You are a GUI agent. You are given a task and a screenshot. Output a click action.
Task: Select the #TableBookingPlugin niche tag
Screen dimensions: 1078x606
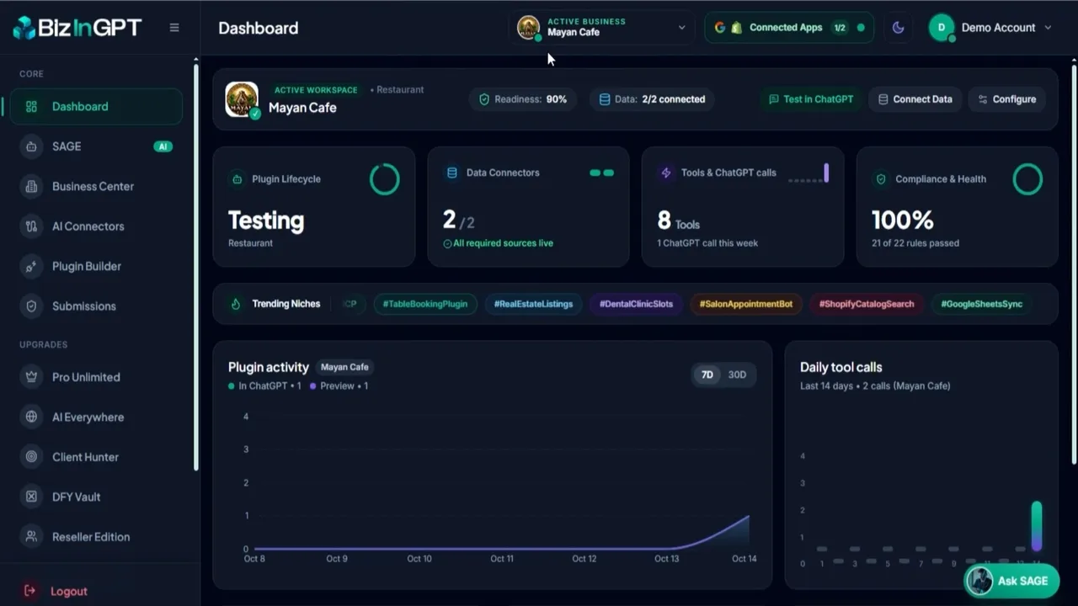pos(425,304)
